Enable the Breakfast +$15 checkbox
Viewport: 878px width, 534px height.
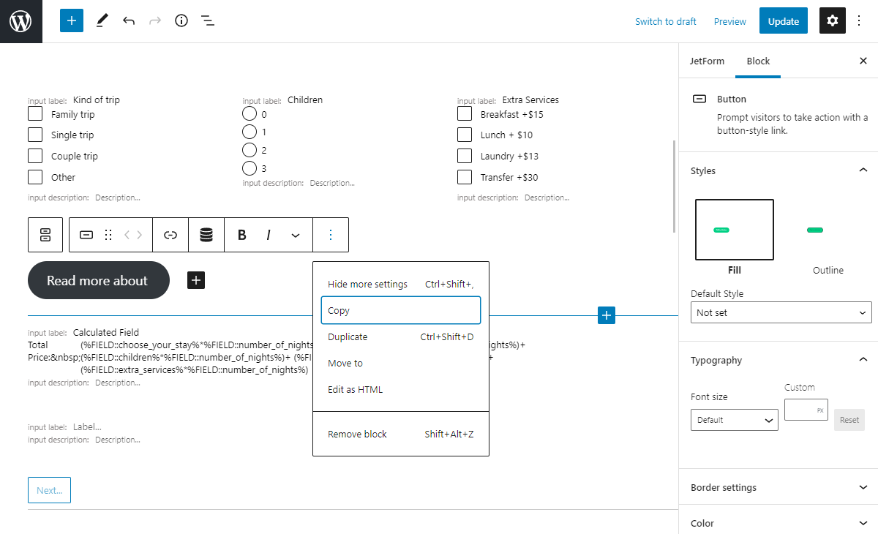[x=465, y=114]
